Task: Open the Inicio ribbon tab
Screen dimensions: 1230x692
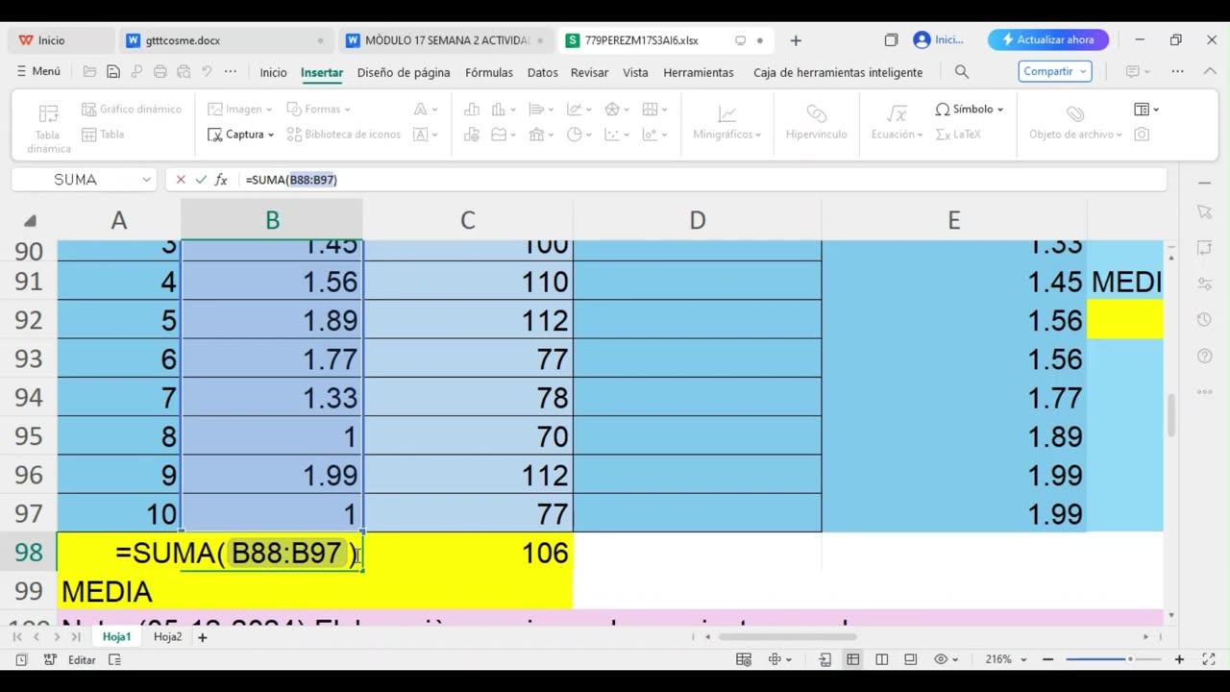Action: (x=273, y=72)
